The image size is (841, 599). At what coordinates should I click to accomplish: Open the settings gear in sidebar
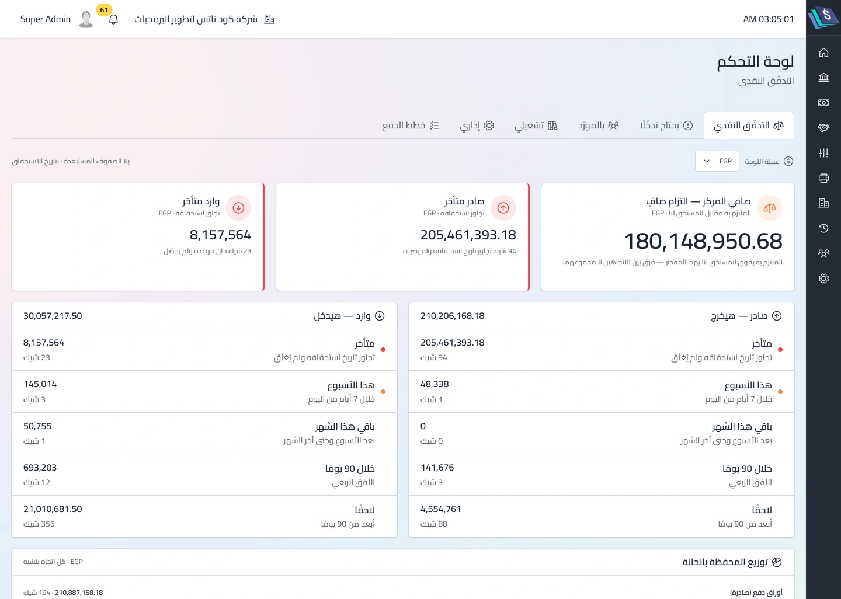(823, 278)
